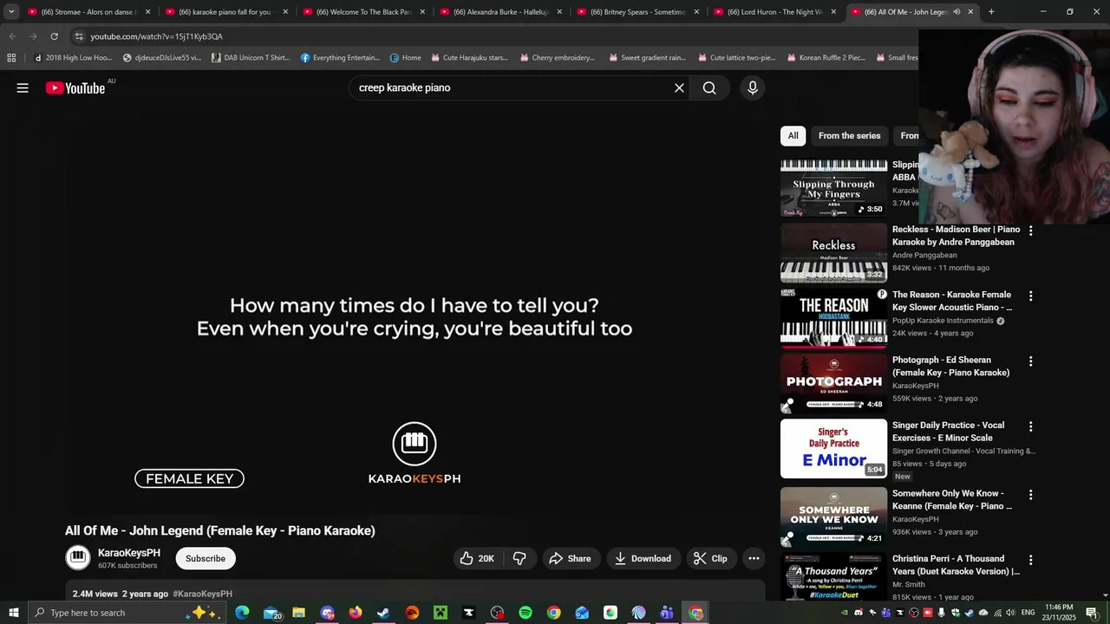1110x624 pixels.
Task: Reload the page
Action: pyautogui.click(x=54, y=36)
